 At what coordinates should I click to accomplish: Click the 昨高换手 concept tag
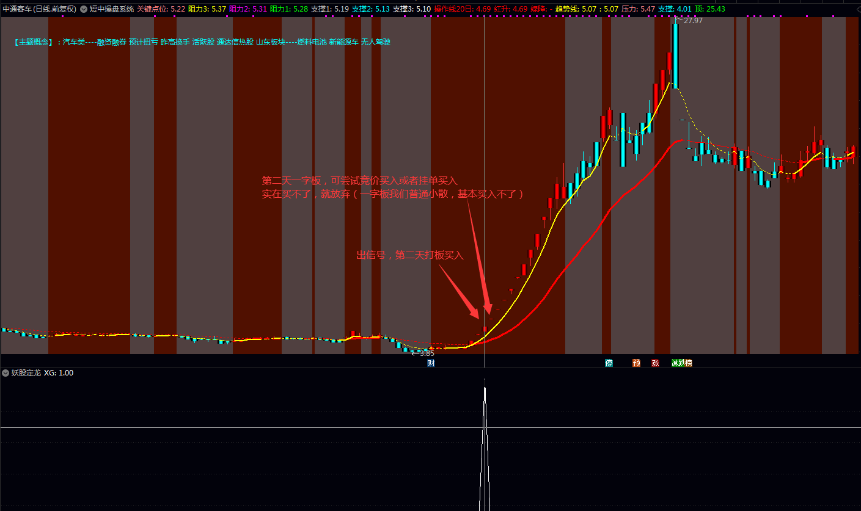point(175,42)
